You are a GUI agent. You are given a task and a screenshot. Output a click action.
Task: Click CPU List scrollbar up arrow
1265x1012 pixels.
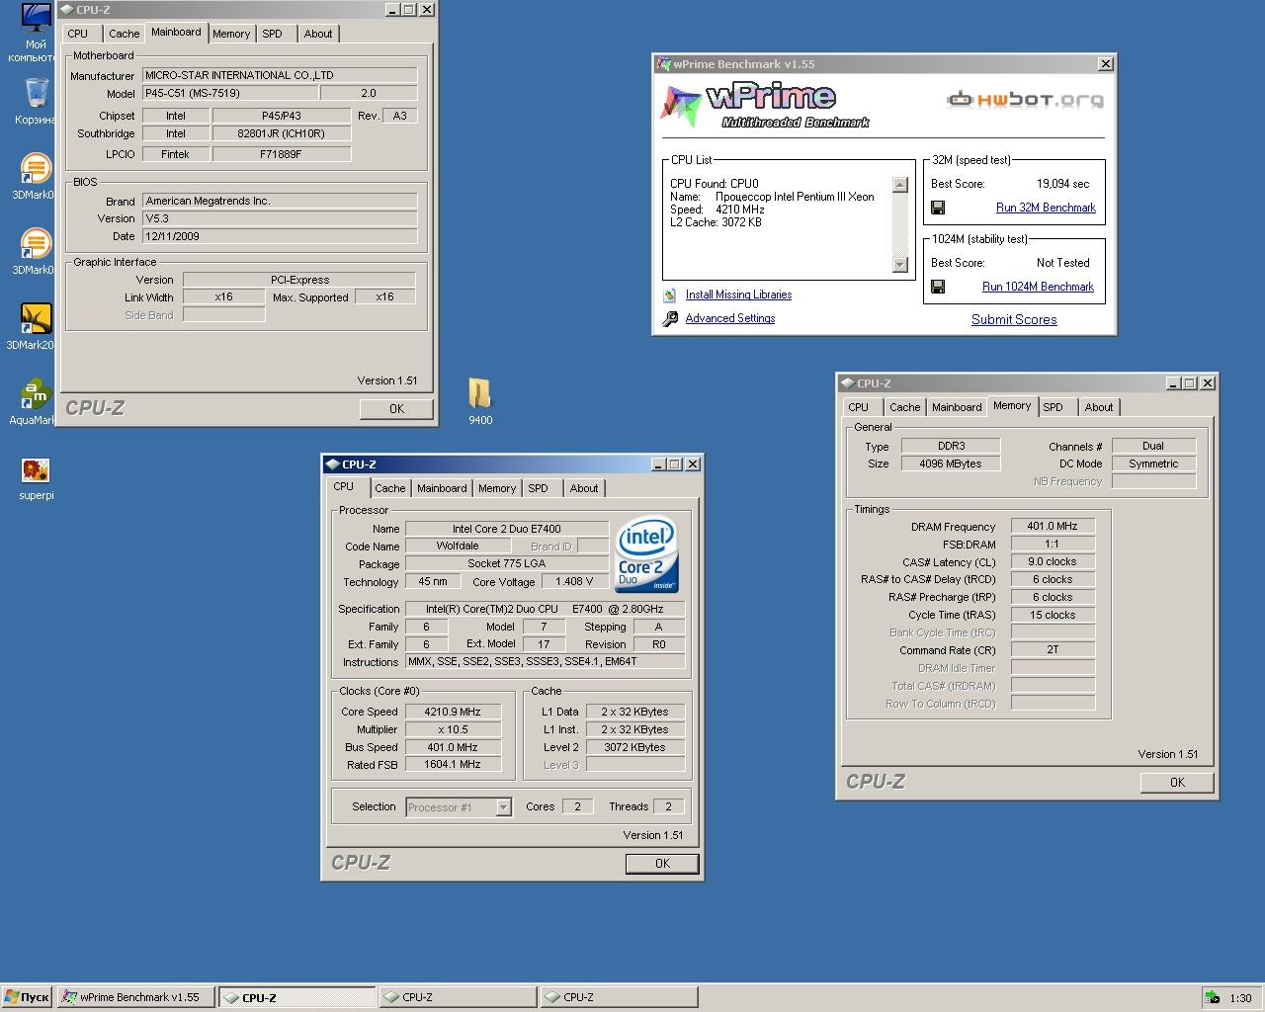899,185
